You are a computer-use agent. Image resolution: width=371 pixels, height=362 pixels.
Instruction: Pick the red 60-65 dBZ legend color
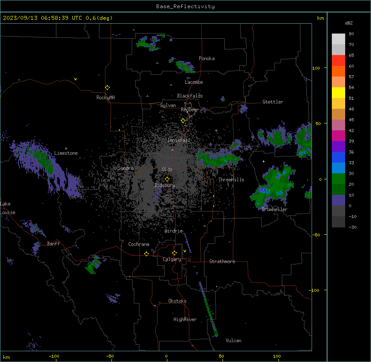[338, 61]
